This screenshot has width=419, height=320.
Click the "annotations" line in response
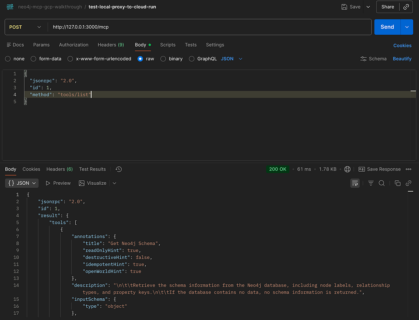coord(94,237)
